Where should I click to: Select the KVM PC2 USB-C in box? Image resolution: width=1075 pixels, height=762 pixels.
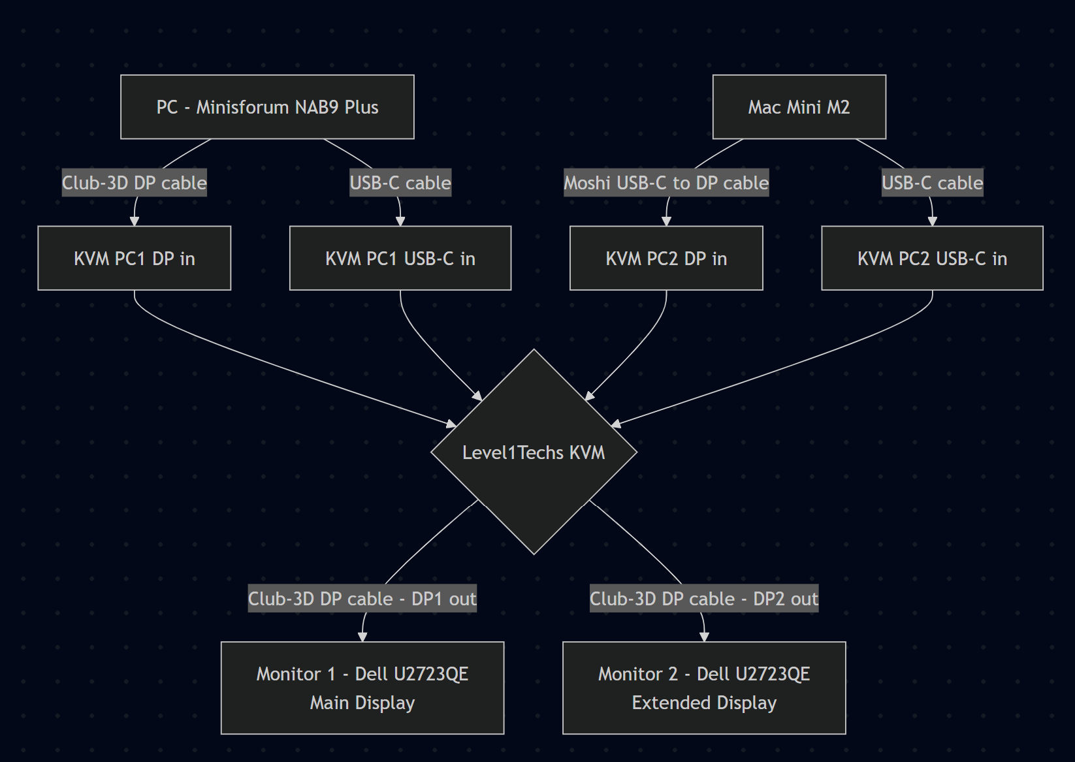932,259
